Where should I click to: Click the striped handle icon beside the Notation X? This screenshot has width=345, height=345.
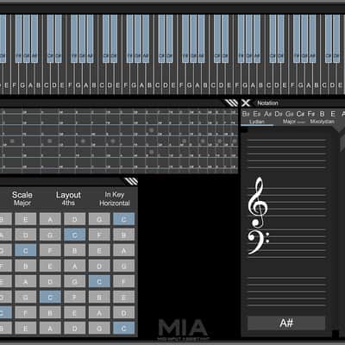tap(231, 103)
